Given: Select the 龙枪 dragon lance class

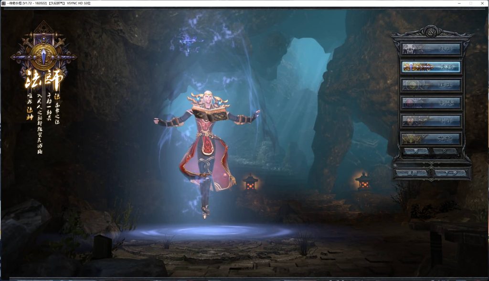Looking at the screenshot, I should [x=431, y=139].
